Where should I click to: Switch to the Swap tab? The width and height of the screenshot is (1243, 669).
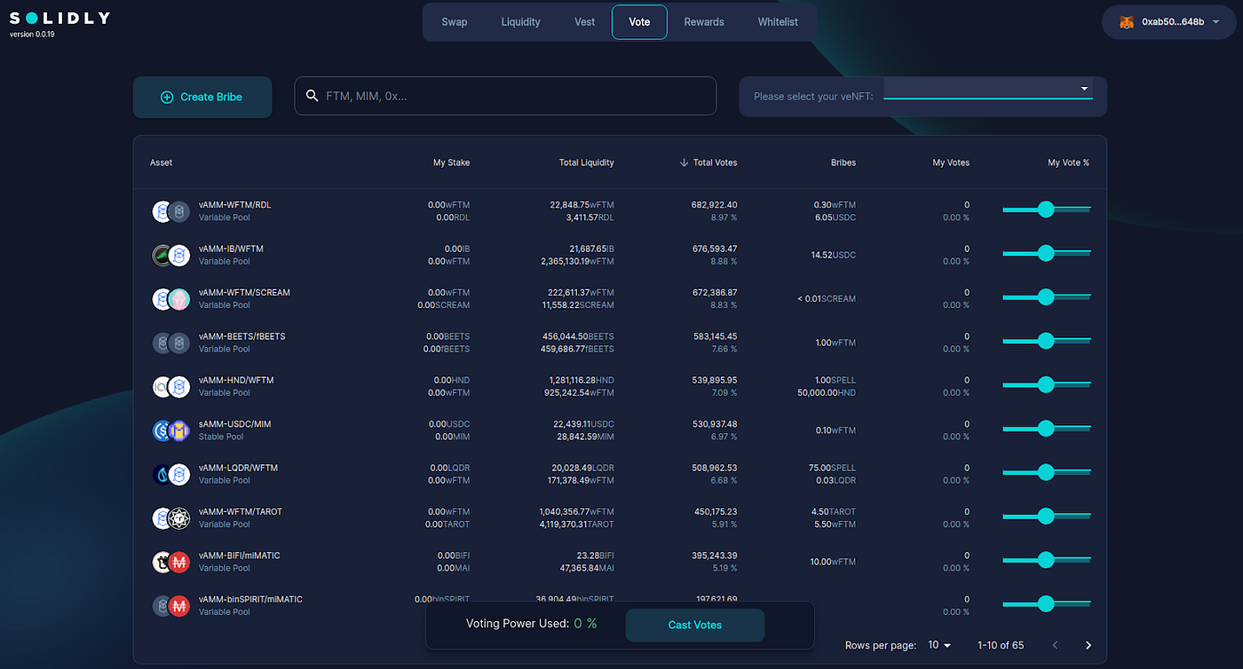pos(455,21)
